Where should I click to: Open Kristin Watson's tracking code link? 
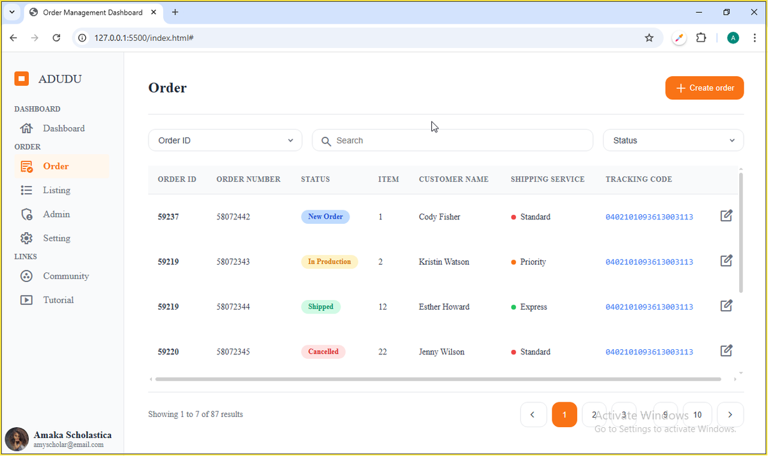pyautogui.click(x=648, y=261)
